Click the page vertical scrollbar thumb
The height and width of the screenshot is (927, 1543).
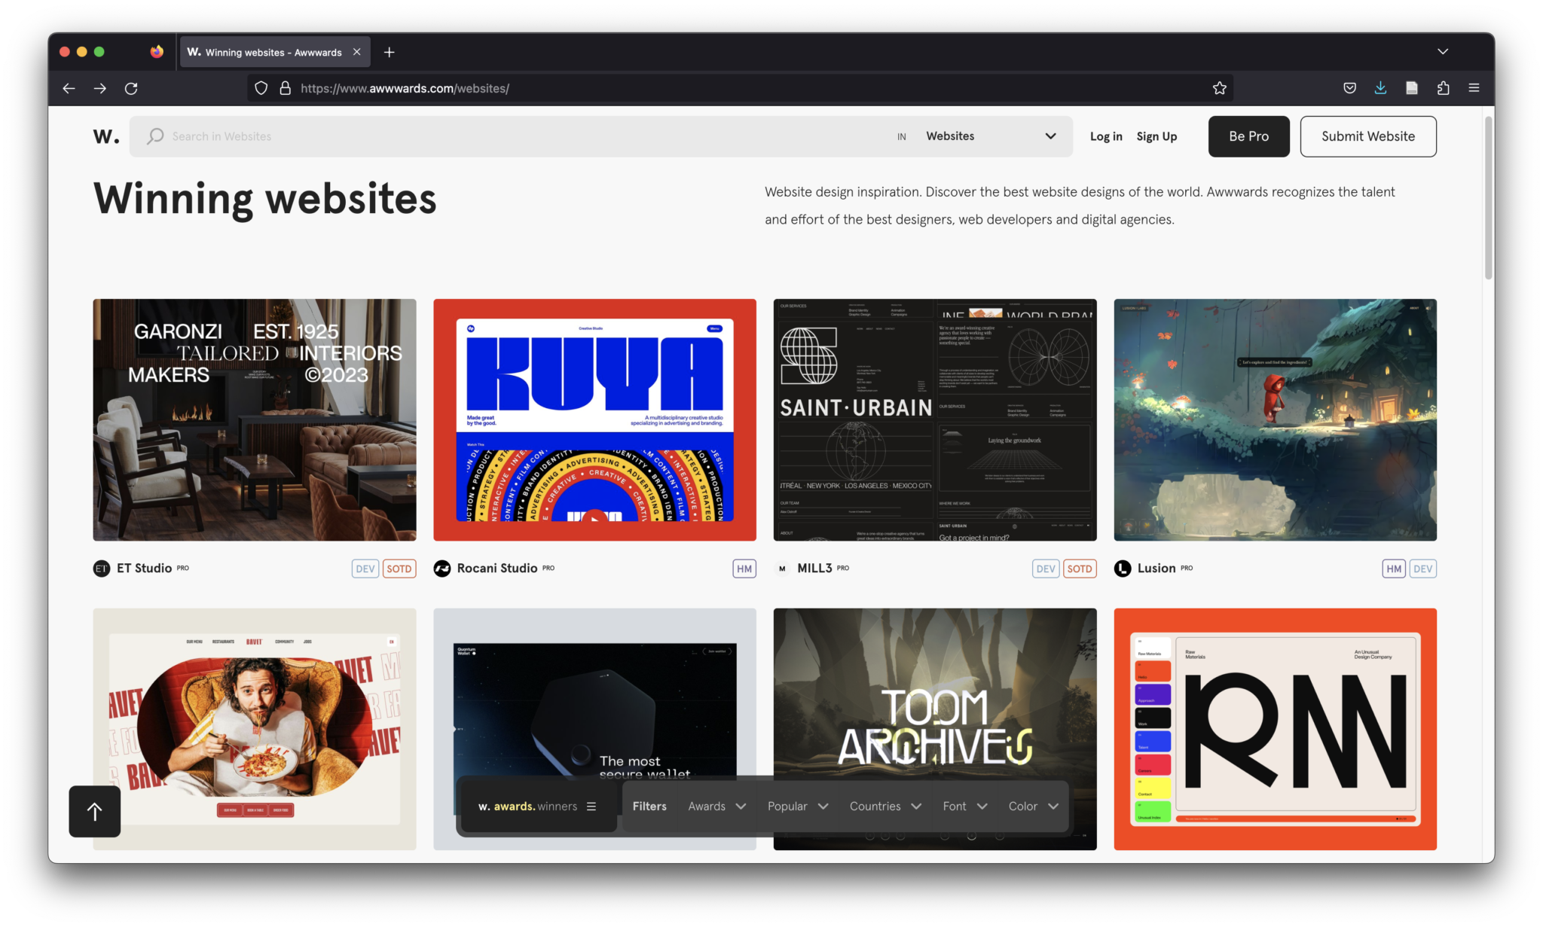click(x=1488, y=197)
